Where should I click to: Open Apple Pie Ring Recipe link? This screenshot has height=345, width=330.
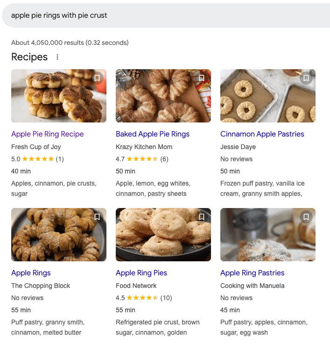tap(47, 134)
